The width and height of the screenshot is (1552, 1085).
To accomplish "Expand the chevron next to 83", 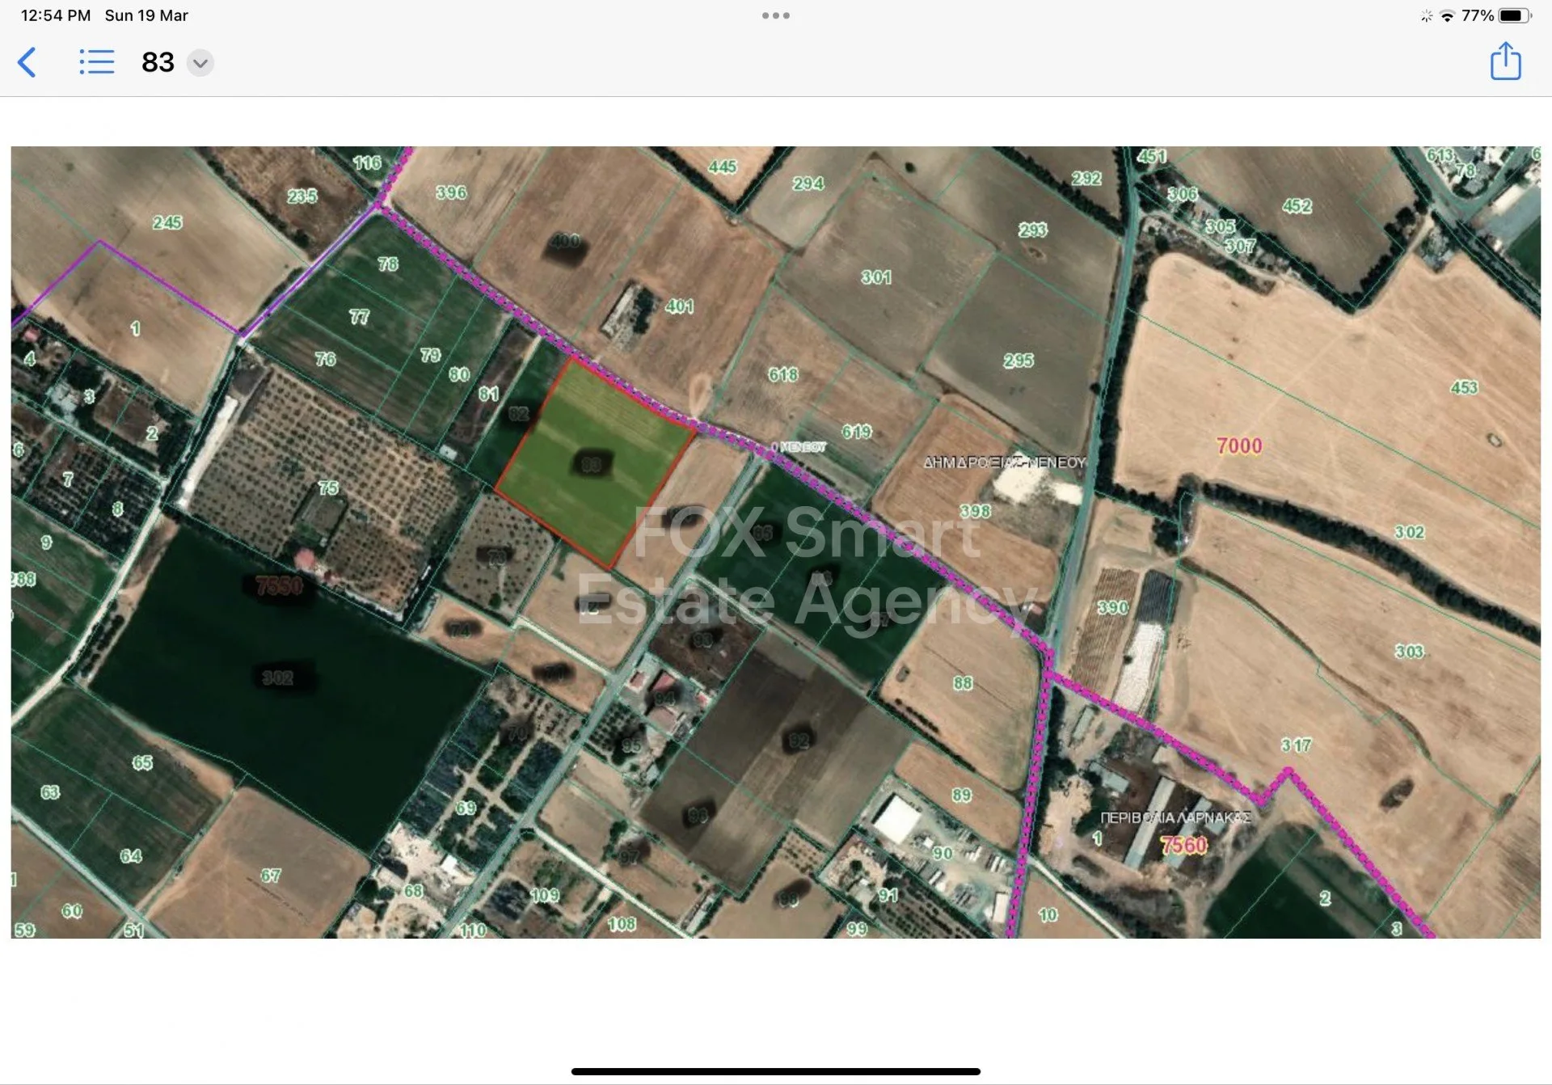I will (200, 63).
